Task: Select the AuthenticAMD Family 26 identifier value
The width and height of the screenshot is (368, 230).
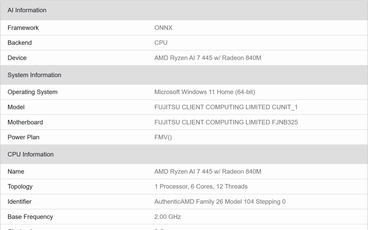Action: click(220, 202)
